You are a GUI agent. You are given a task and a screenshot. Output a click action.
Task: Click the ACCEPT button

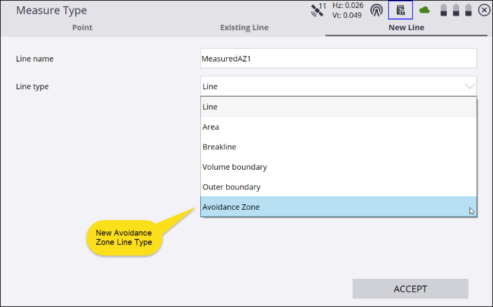(x=410, y=289)
